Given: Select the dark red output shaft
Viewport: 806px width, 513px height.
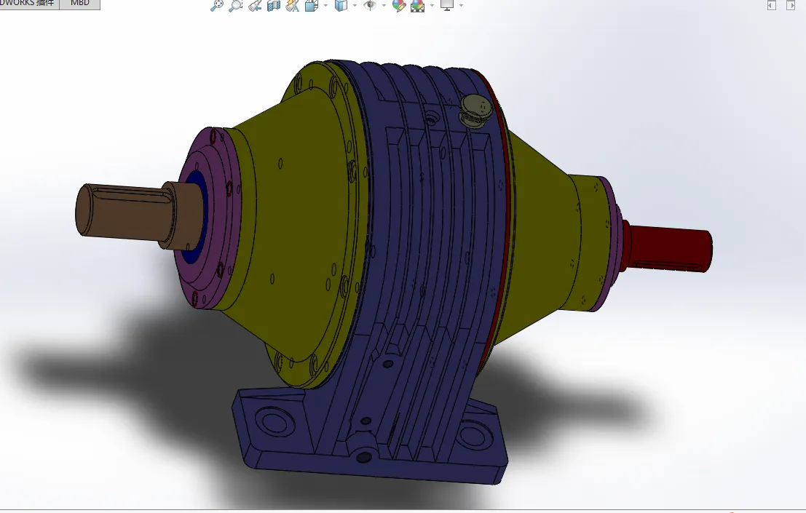Looking at the screenshot, I should 668,249.
